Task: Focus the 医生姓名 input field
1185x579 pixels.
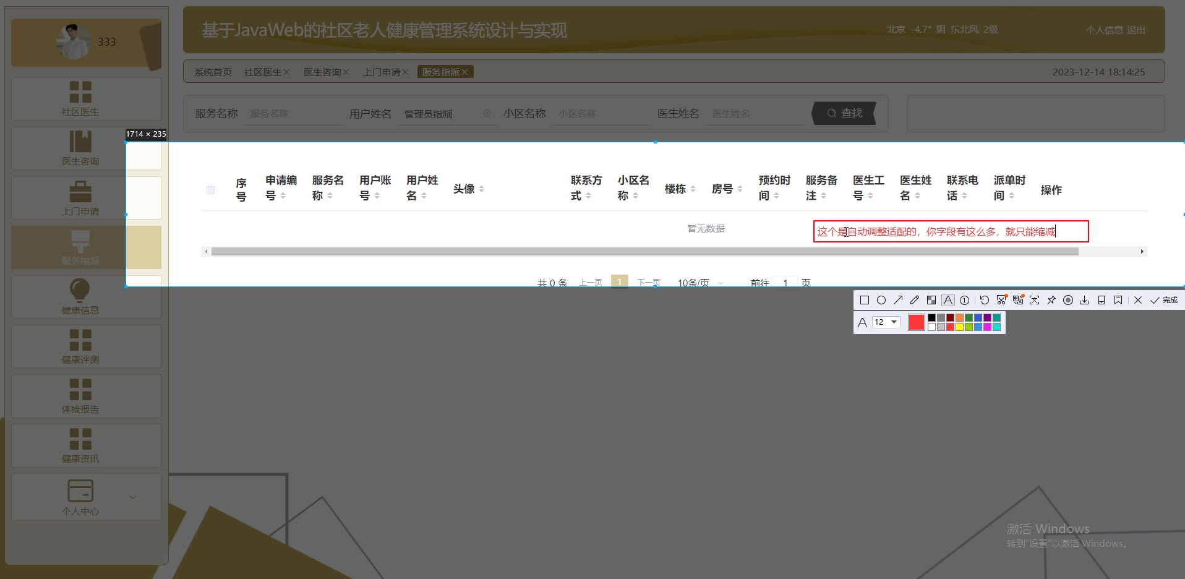Action: click(755, 114)
